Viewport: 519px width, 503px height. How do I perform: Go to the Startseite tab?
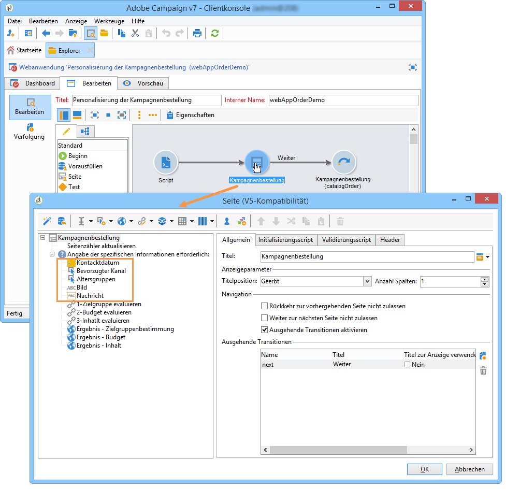(24, 50)
